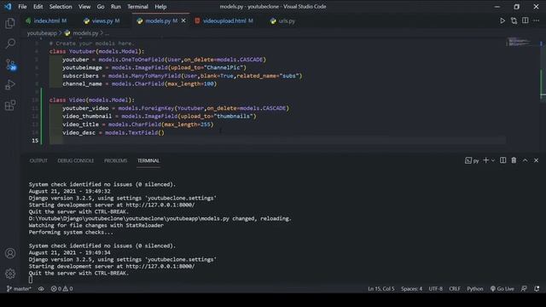
Task: Click Go Live in the status bar
Action: click(502, 288)
